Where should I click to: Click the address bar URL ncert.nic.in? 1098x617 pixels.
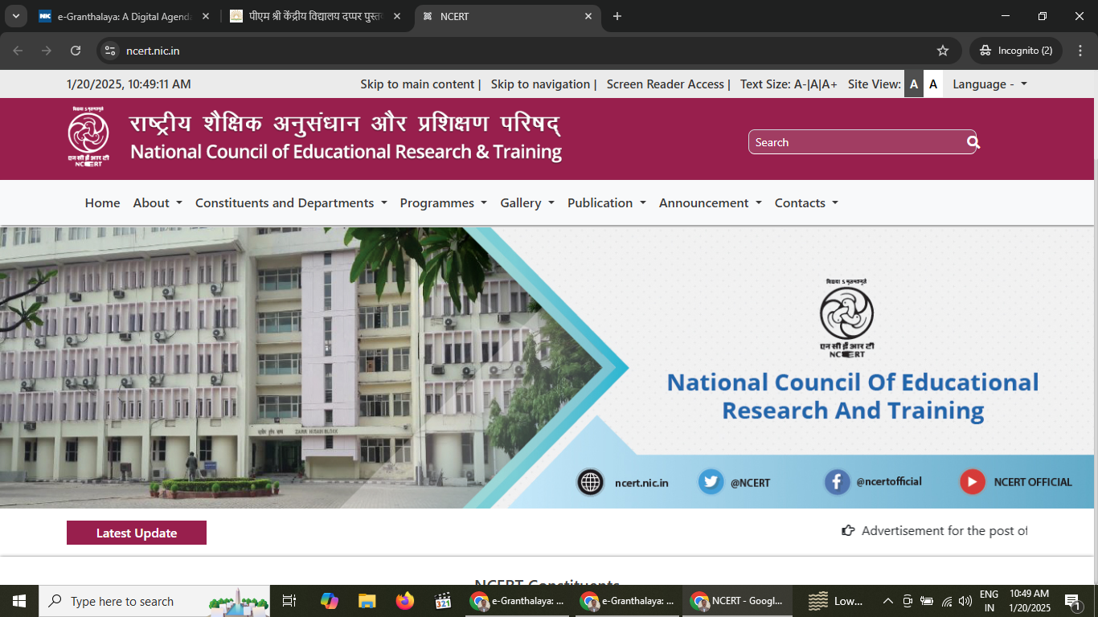click(x=153, y=51)
